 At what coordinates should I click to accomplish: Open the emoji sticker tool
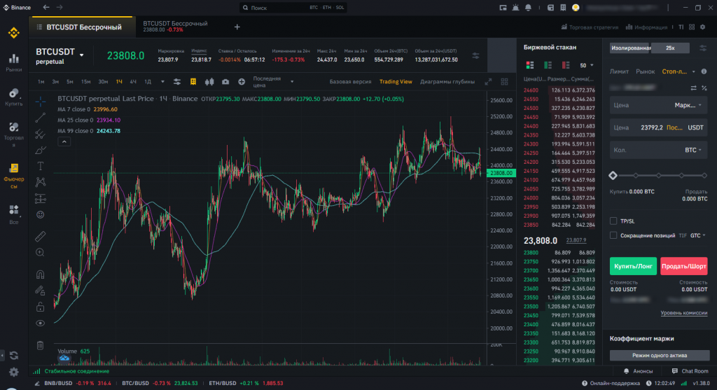(41, 214)
